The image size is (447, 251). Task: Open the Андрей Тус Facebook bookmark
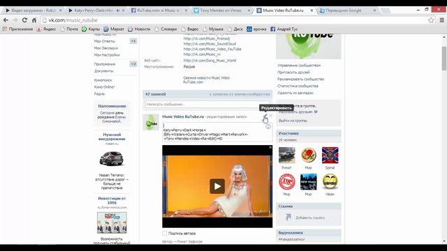284,29
